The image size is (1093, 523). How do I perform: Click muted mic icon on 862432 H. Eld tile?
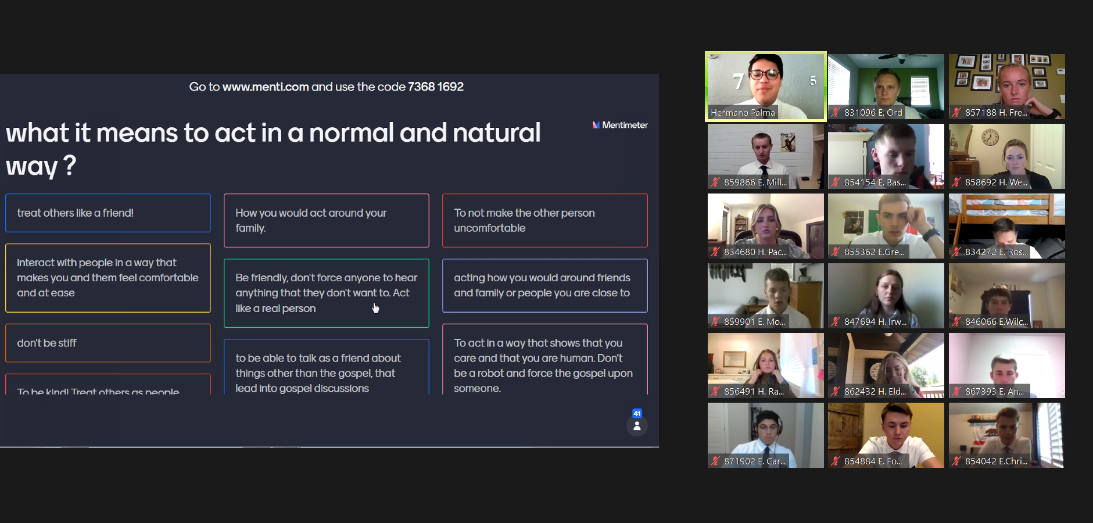tap(836, 392)
